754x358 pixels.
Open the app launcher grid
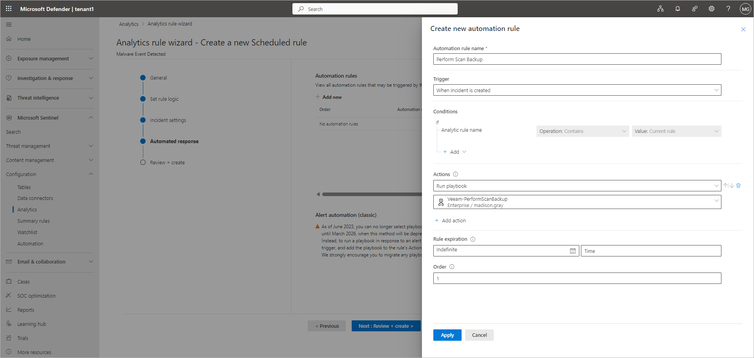point(9,9)
